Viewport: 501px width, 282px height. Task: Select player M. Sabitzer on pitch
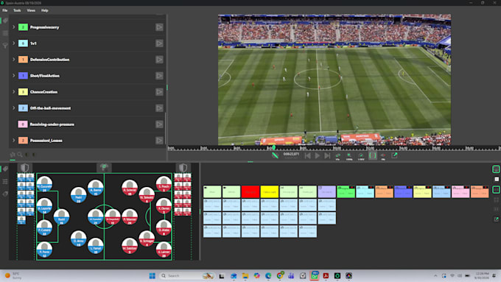(x=130, y=246)
